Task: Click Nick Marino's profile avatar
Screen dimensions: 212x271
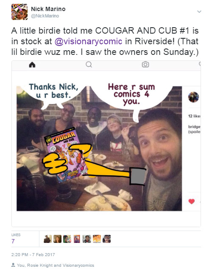Action: point(20,12)
